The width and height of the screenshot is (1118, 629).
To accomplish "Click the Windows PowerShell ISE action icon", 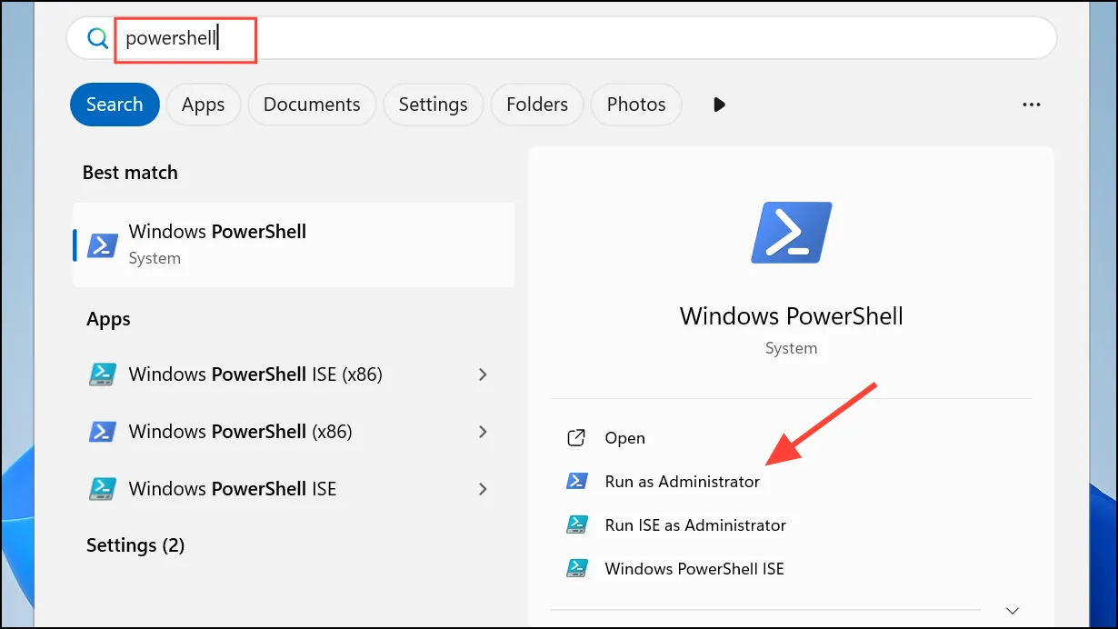I will [x=576, y=569].
